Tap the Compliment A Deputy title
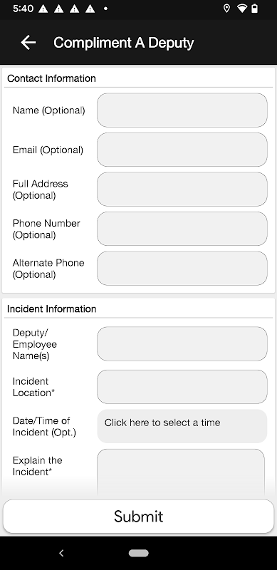277x570 pixels. pyautogui.click(x=124, y=43)
